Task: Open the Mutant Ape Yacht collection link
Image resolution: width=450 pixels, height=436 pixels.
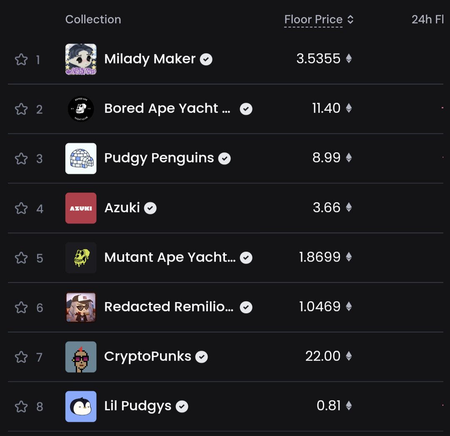Action: (x=170, y=257)
